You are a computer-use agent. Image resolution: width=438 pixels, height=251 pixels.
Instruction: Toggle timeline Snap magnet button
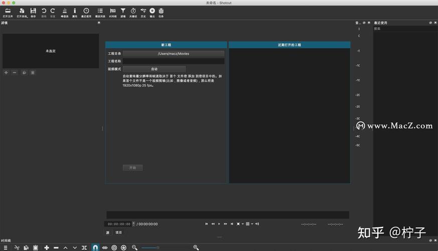click(95, 247)
